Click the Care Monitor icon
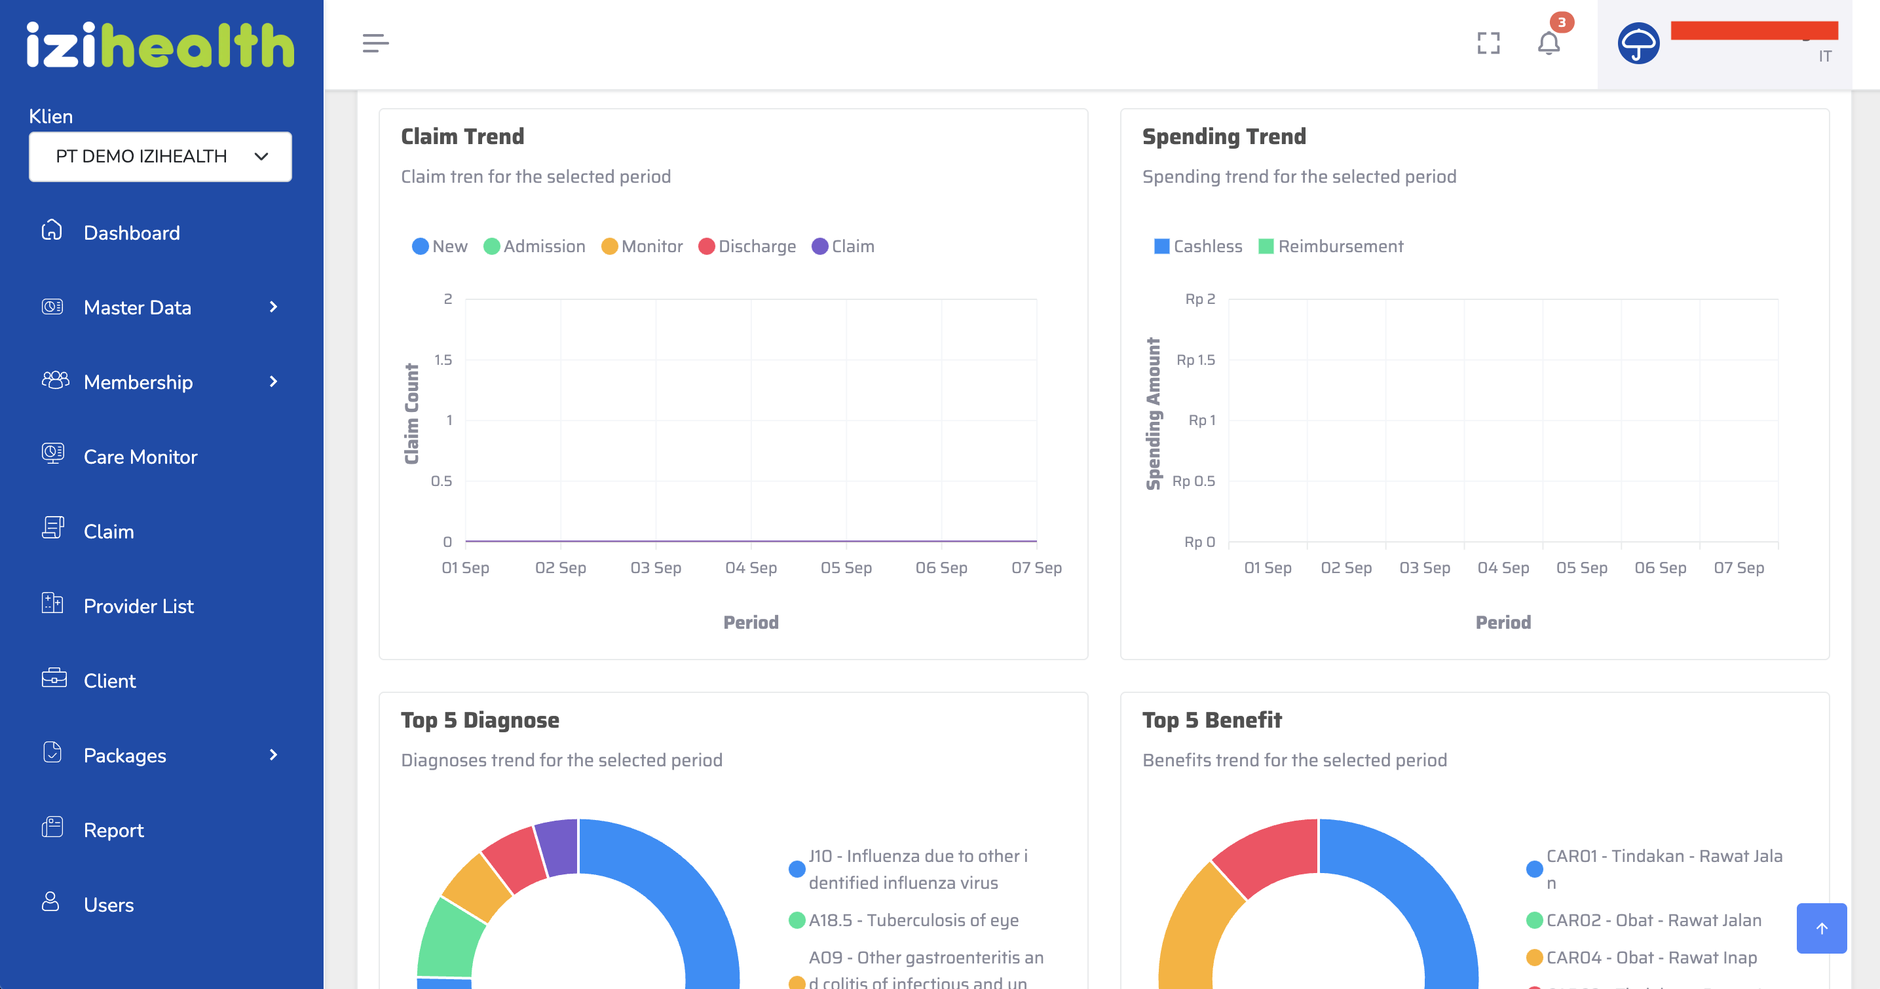Screen dimensions: 1880x989 (52, 453)
